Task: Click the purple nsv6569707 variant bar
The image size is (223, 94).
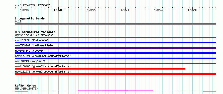Action: (x=115, y=48)
